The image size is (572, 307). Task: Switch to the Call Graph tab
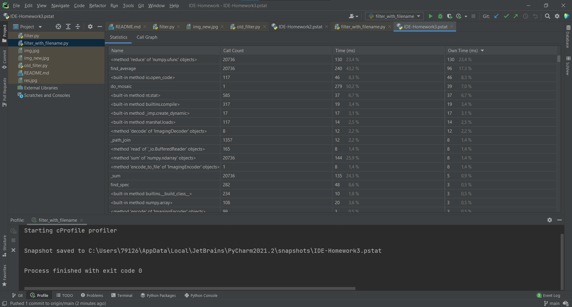pyautogui.click(x=147, y=37)
